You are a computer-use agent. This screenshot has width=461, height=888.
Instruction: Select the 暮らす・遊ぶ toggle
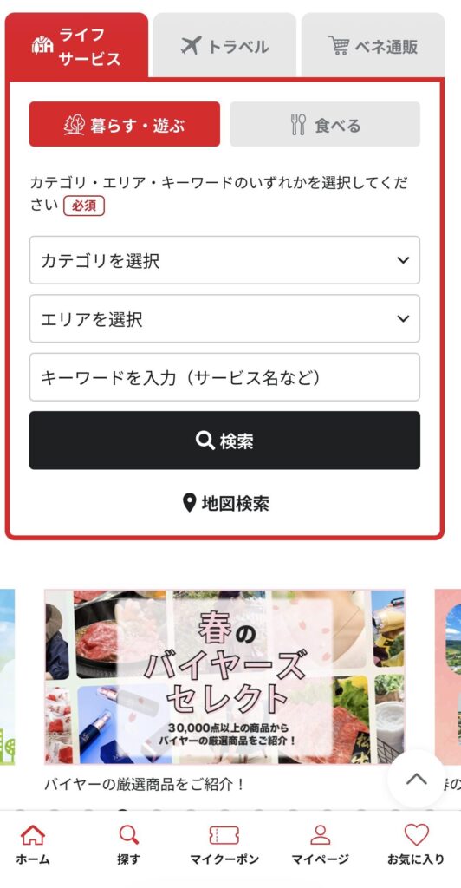125,124
